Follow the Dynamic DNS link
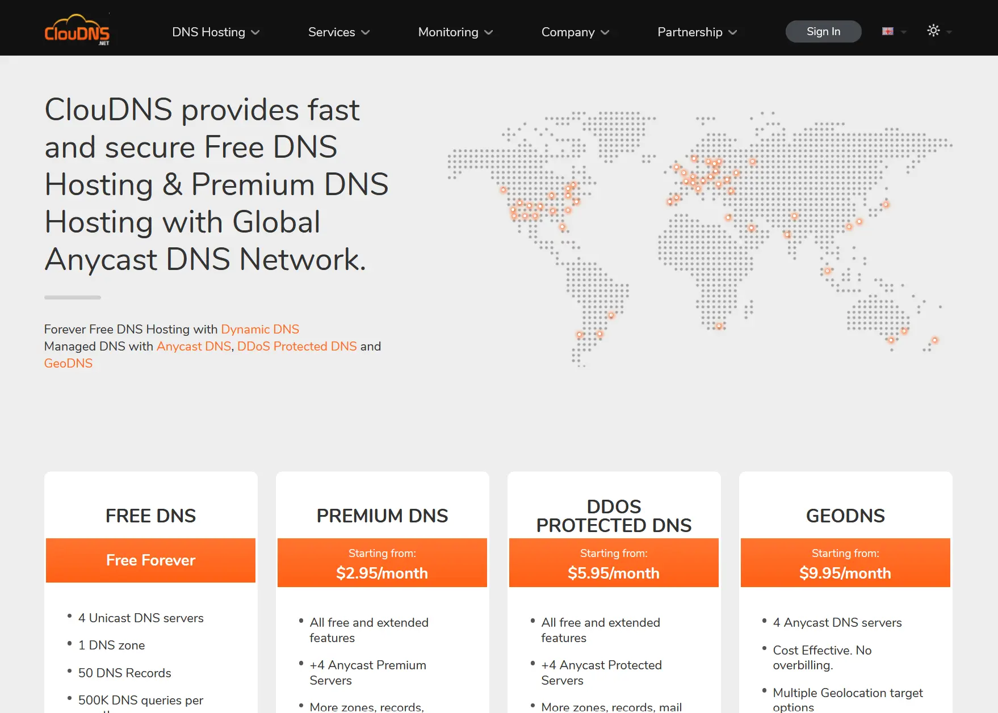 [x=260, y=330]
